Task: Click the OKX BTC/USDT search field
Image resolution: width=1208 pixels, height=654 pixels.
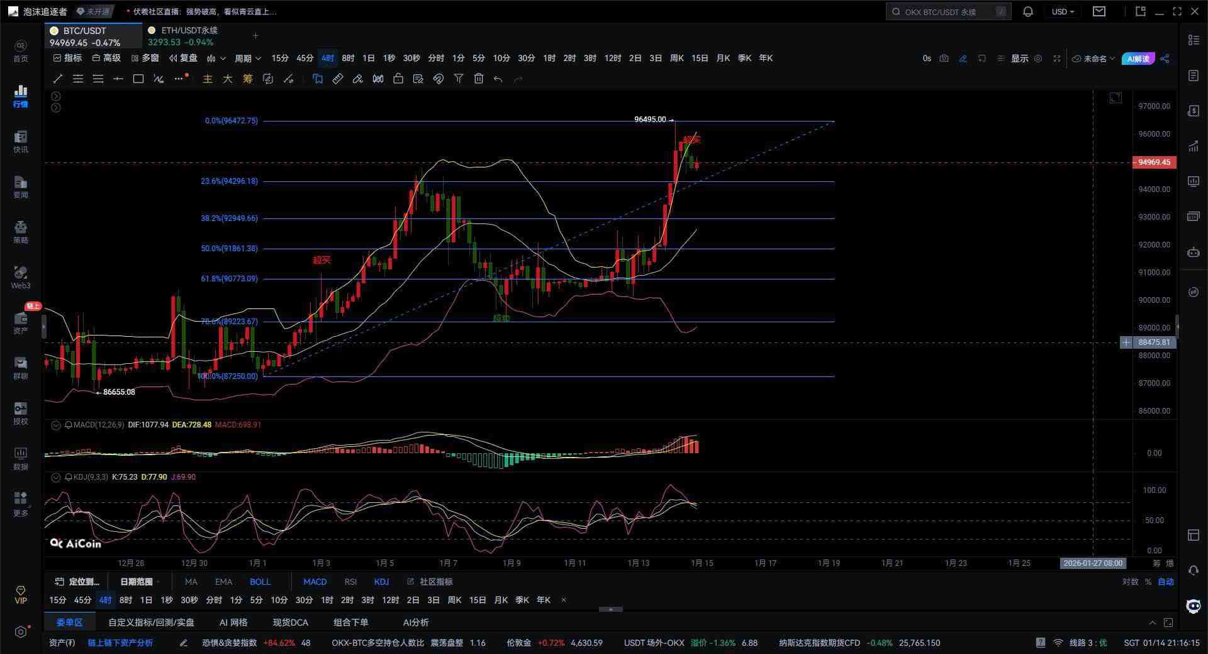Action: tap(948, 12)
